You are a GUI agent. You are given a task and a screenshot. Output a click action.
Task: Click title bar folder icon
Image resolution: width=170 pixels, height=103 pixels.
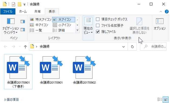pos(5,4)
